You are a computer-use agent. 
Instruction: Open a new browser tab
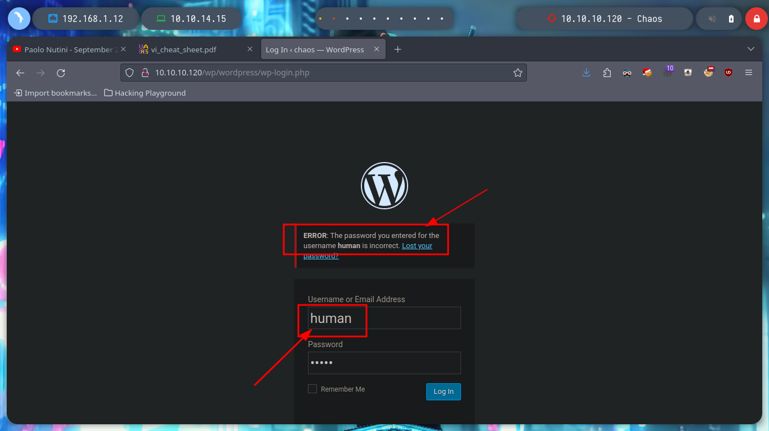pyautogui.click(x=397, y=50)
